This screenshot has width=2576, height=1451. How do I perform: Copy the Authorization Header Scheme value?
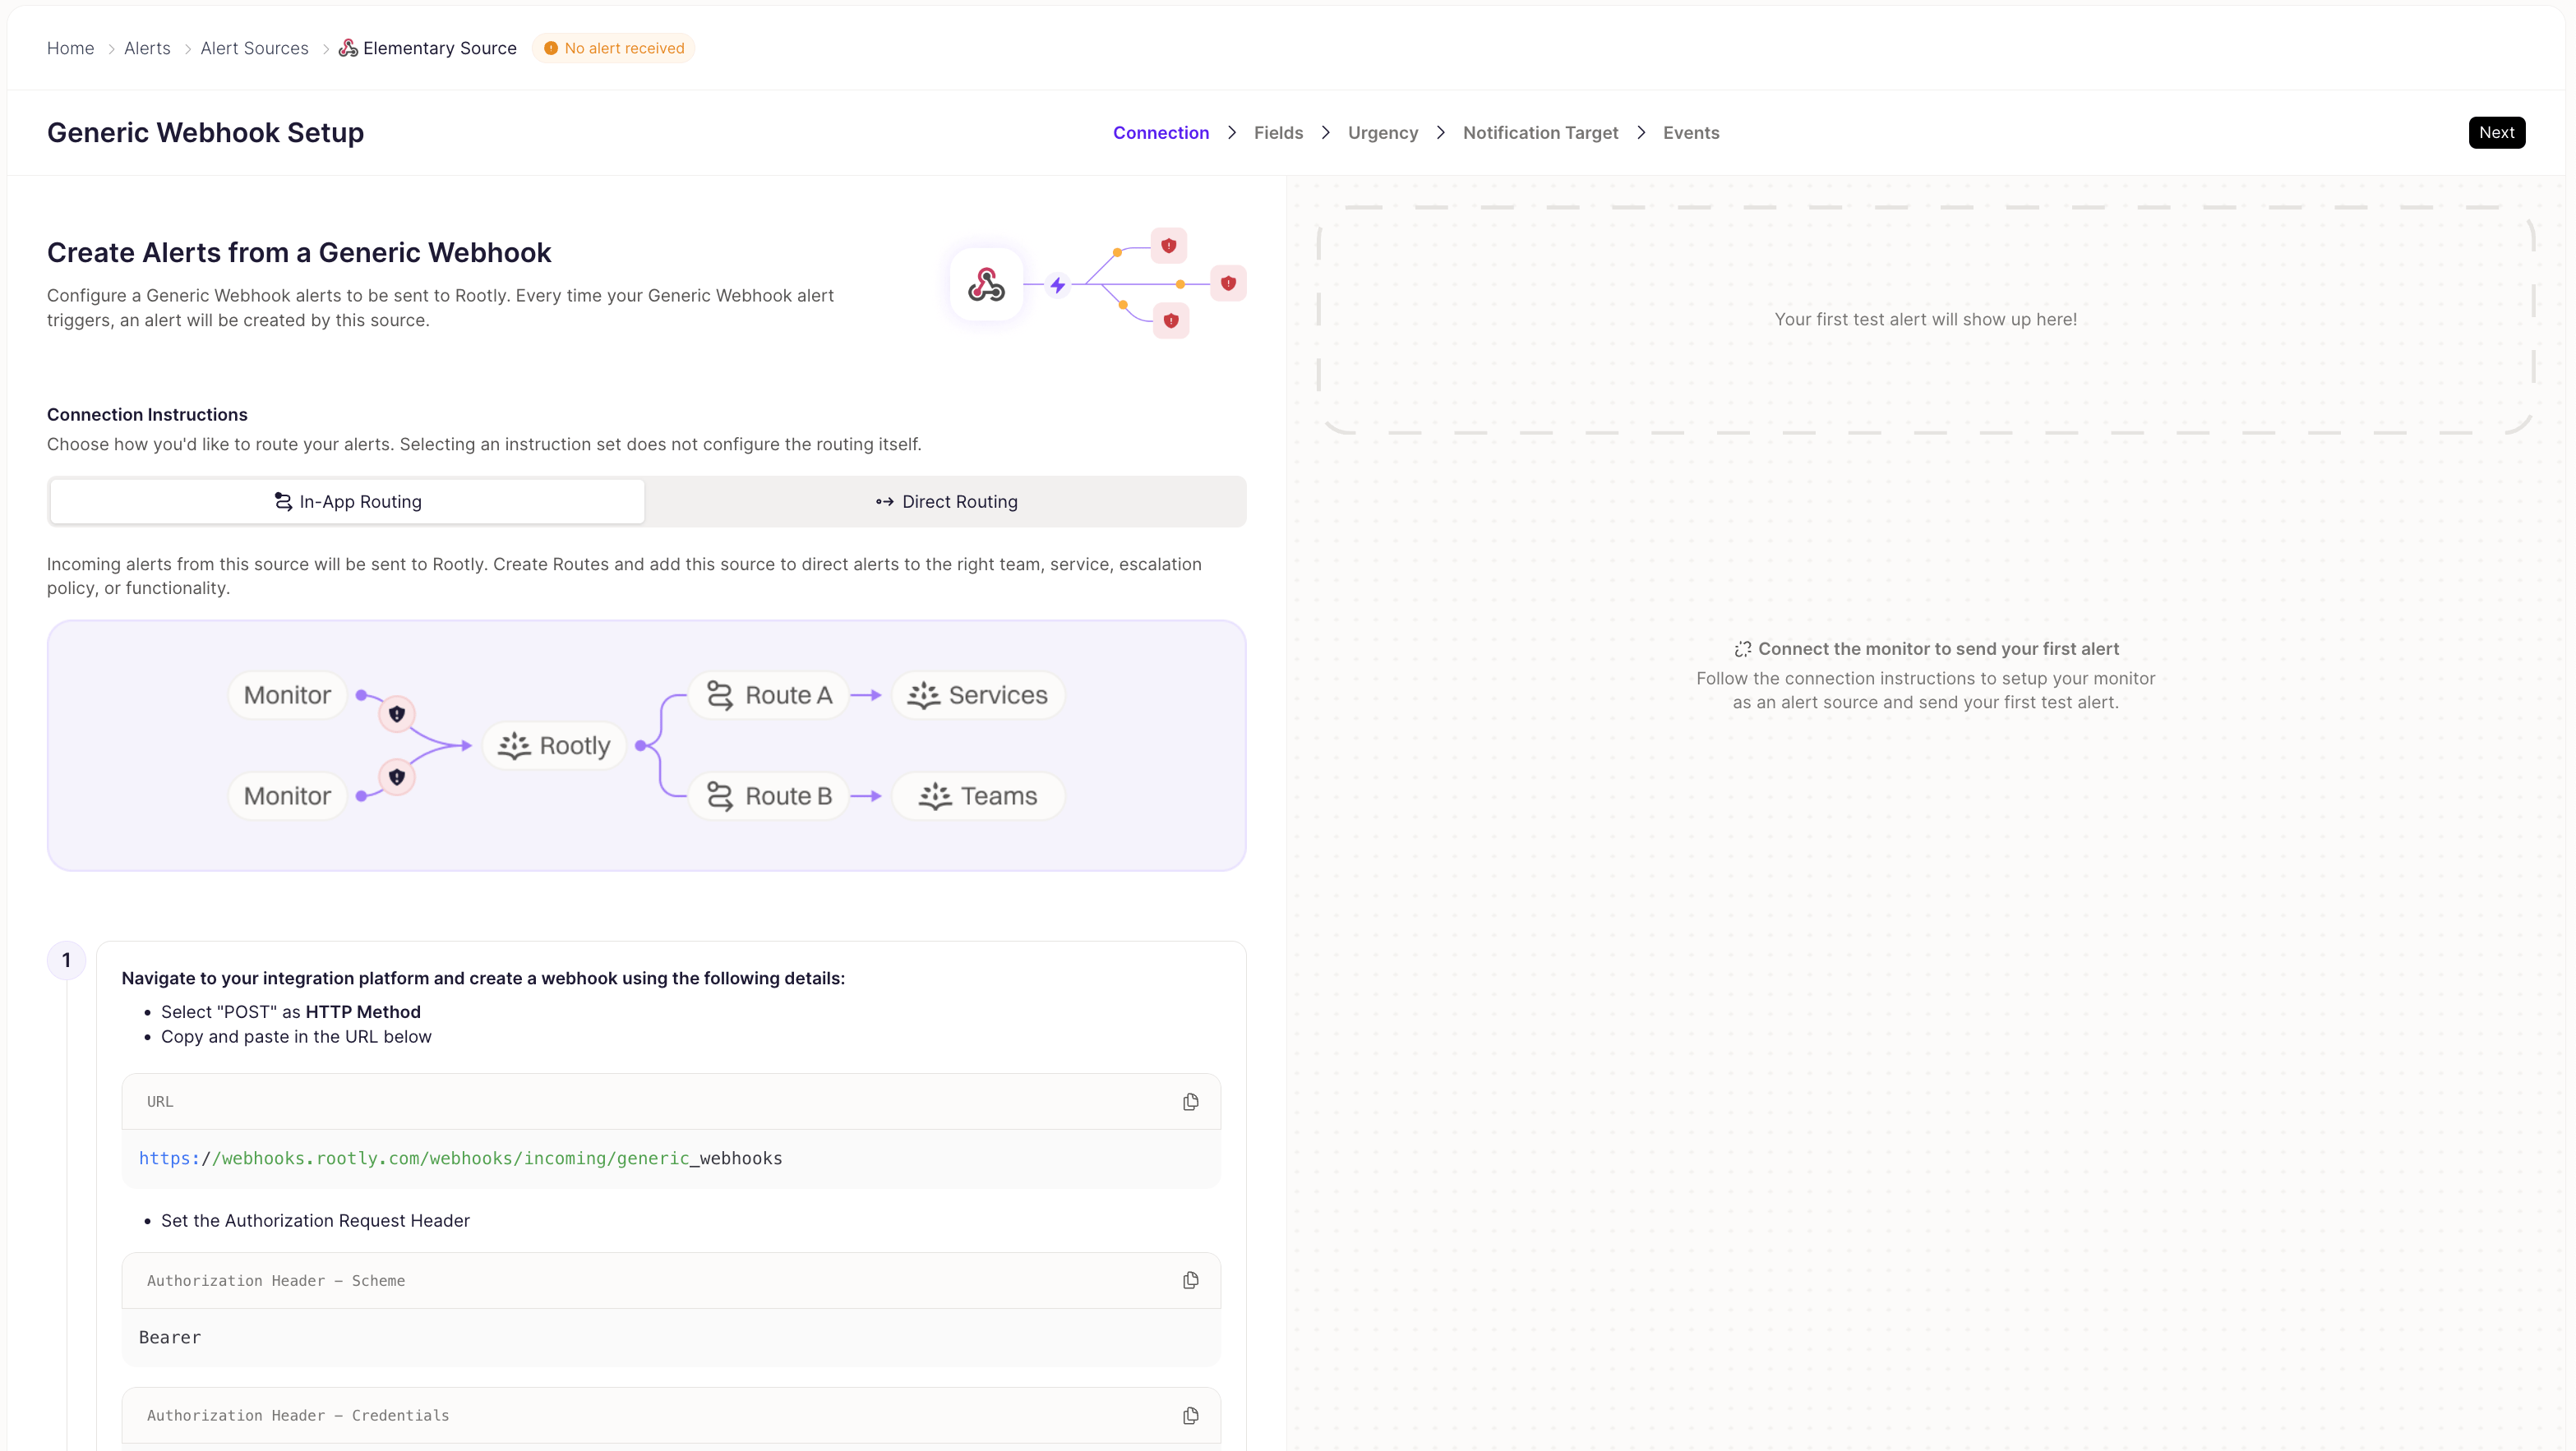(x=1190, y=1280)
